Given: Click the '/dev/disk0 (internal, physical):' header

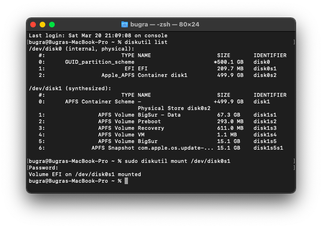Looking at the screenshot, I should click(x=82, y=49).
